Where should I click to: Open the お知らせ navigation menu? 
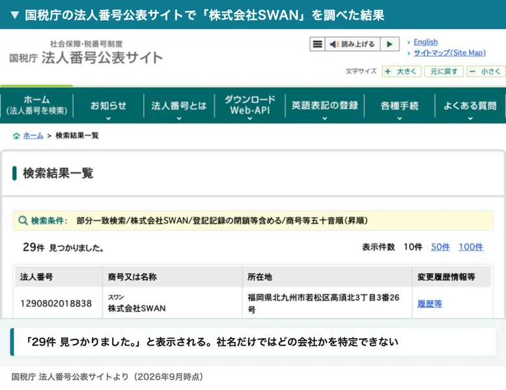[108, 105]
